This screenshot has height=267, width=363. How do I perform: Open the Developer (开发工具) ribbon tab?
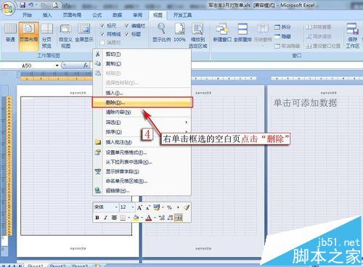(x=182, y=15)
